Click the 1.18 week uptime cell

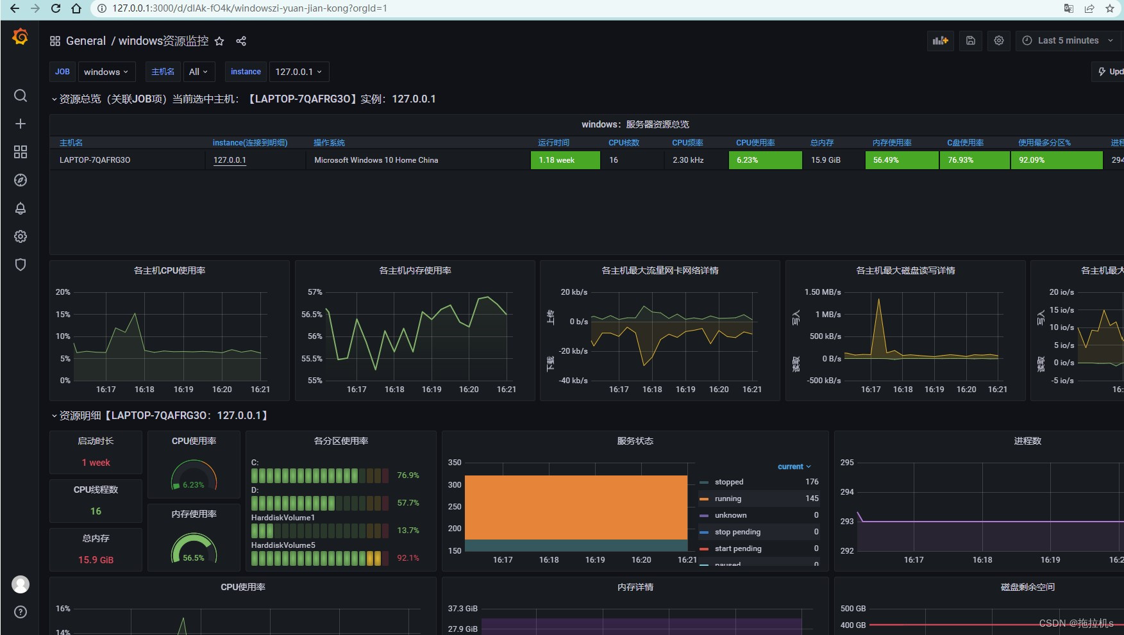pos(566,160)
